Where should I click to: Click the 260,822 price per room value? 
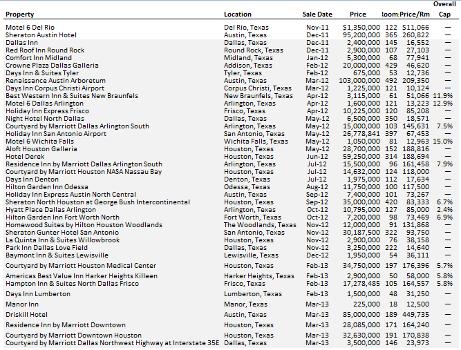(x=415, y=35)
